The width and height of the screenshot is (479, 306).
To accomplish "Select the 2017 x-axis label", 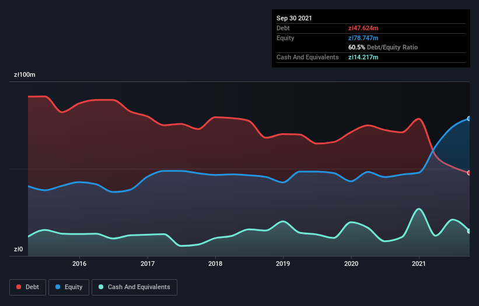I will coord(148,264).
